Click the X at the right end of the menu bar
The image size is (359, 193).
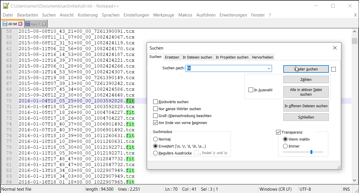(355, 15)
